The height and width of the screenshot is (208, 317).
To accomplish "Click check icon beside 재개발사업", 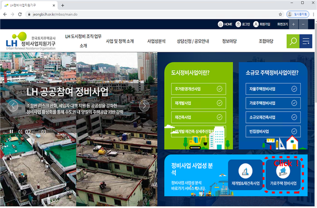I will click(x=219, y=103).
